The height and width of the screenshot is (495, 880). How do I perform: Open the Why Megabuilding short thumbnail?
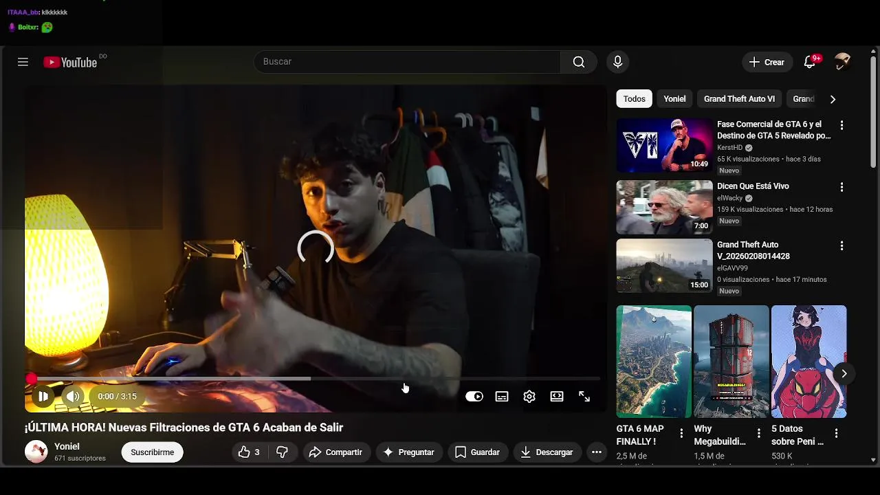(x=731, y=362)
